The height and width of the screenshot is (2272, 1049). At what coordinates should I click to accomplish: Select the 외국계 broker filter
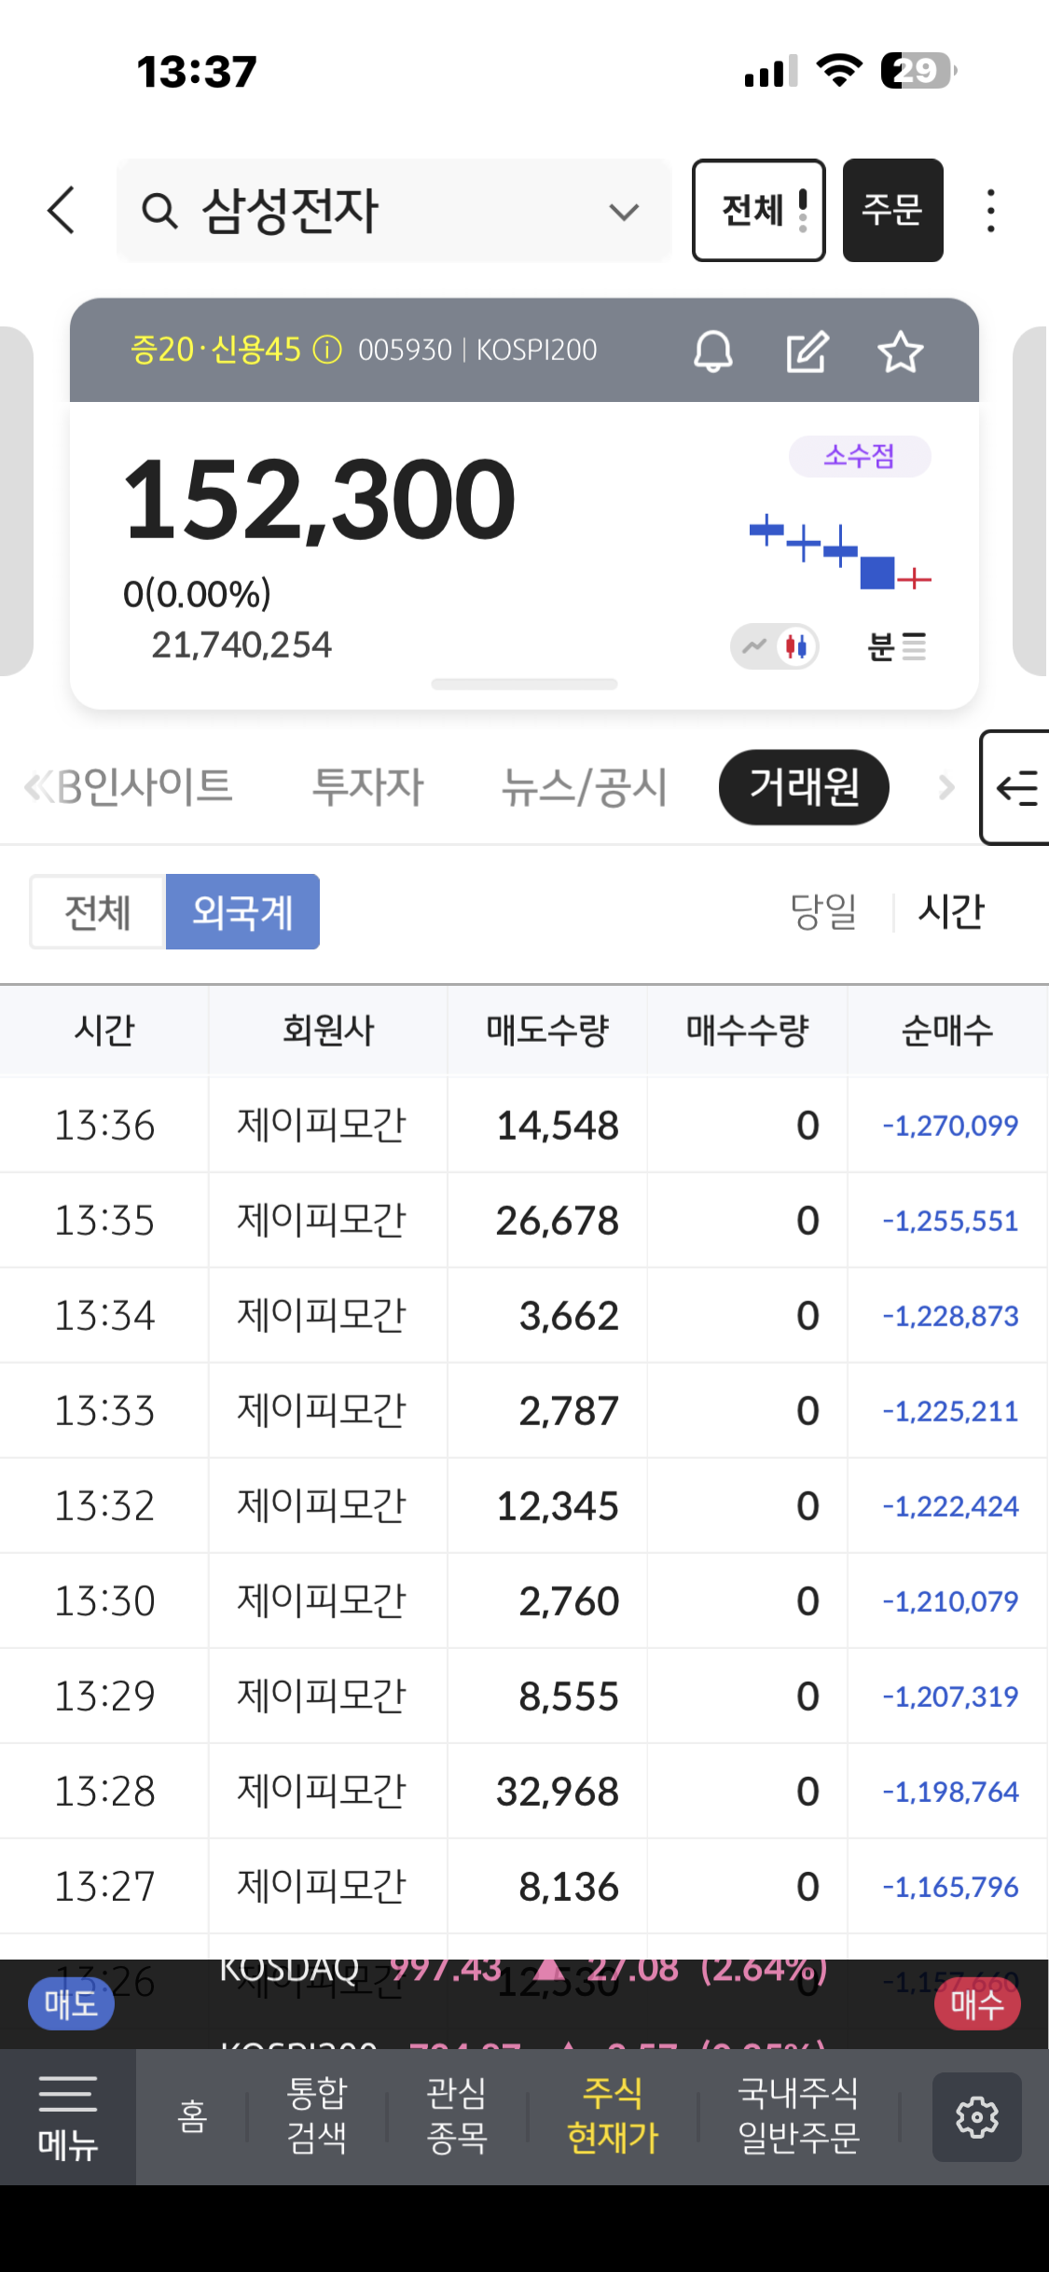(242, 911)
